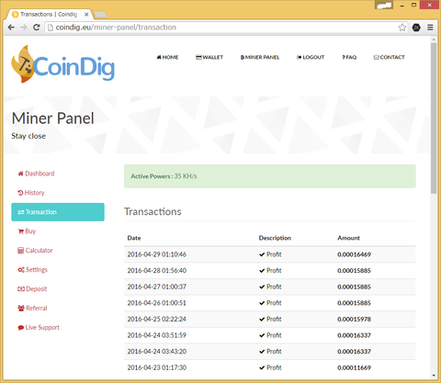Open MINER PANEL in top navigation
This screenshot has height=383, width=441.
pos(260,57)
